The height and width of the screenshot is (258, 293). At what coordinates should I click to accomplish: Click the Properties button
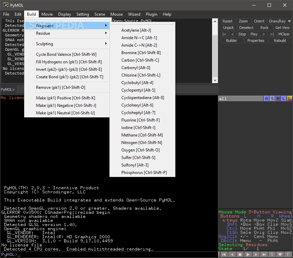pyautogui.click(x=256, y=41)
